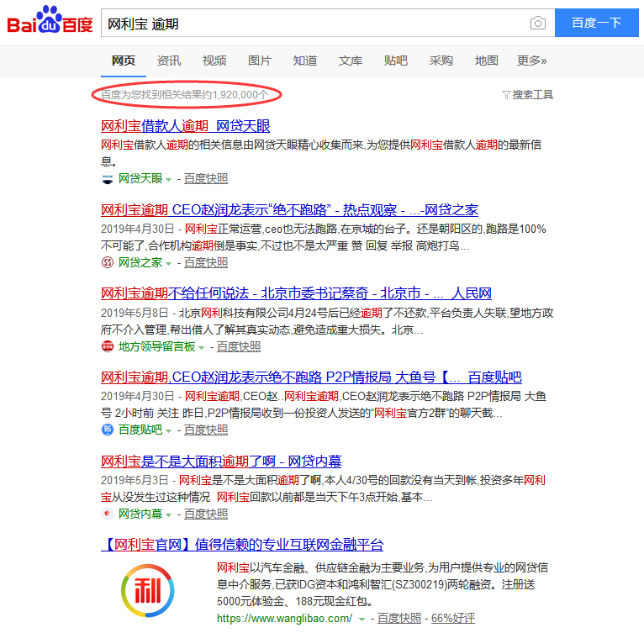Switch to the 地图 tab
The height and width of the screenshot is (633, 644).
coord(486,61)
